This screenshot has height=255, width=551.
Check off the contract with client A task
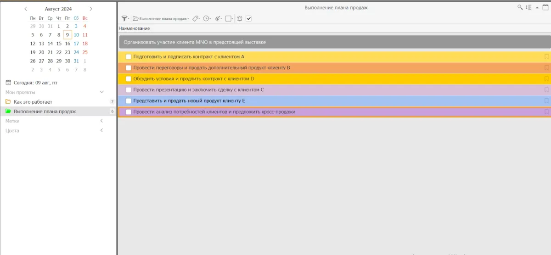129,57
